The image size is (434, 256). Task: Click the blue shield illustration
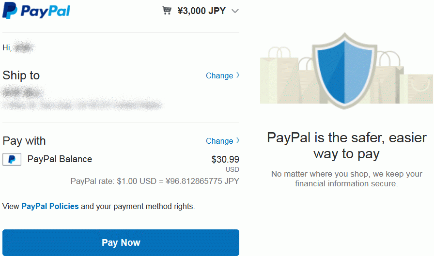[344, 71]
